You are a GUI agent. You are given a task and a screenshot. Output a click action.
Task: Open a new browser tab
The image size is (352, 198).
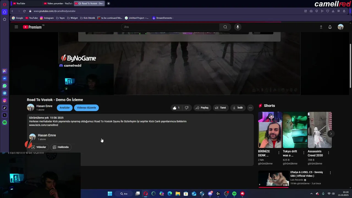(108, 3)
